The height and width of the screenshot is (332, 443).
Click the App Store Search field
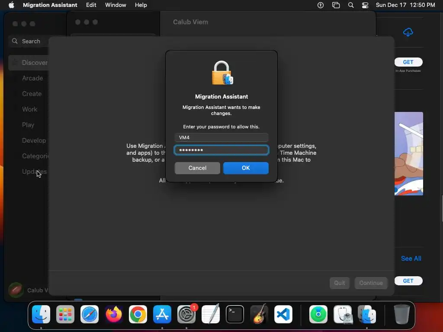(x=28, y=41)
